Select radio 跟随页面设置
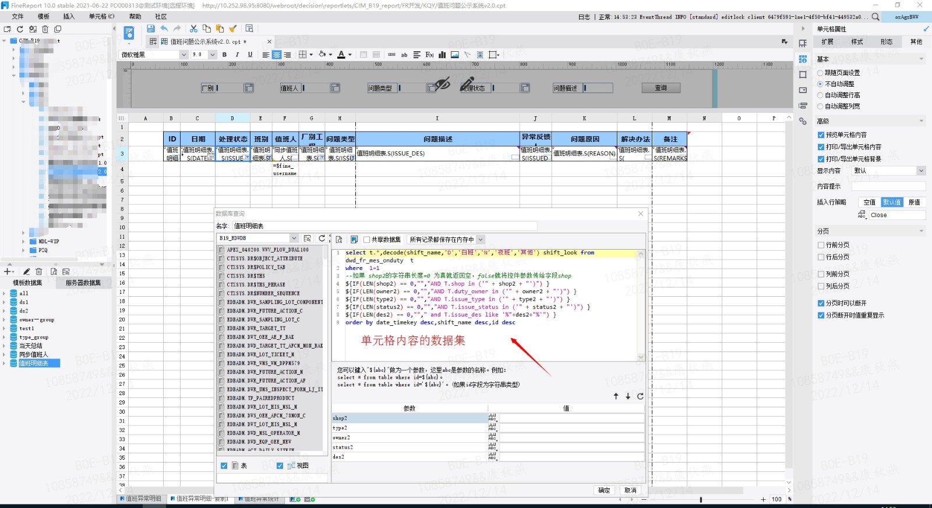This screenshot has width=932, height=508. click(x=820, y=73)
